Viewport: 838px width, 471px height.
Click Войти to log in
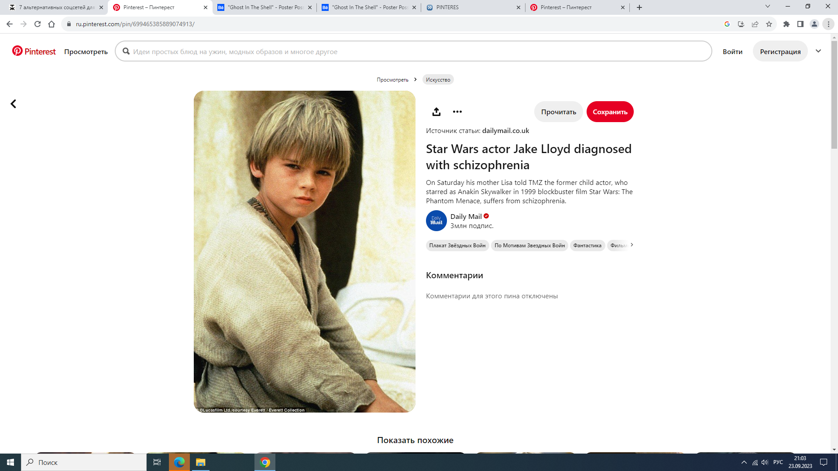click(732, 51)
